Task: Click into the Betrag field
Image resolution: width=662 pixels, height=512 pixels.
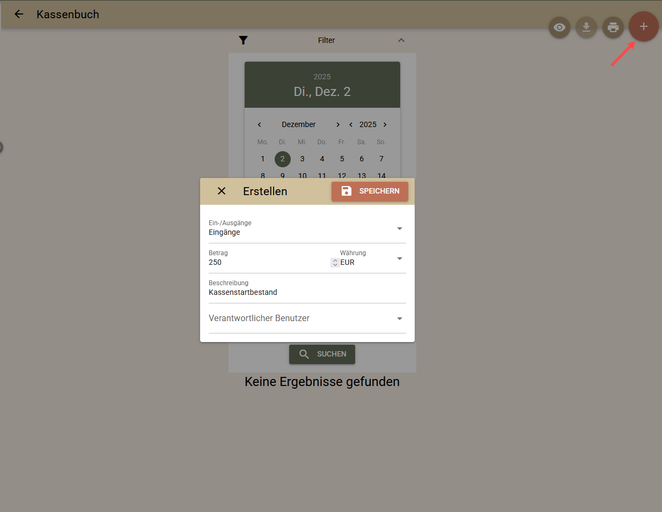Action: [x=269, y=262]
